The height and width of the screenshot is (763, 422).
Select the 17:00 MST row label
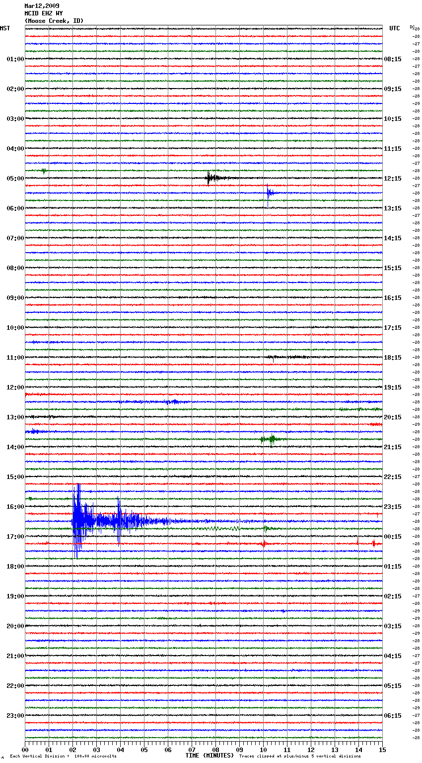point(15,537)
